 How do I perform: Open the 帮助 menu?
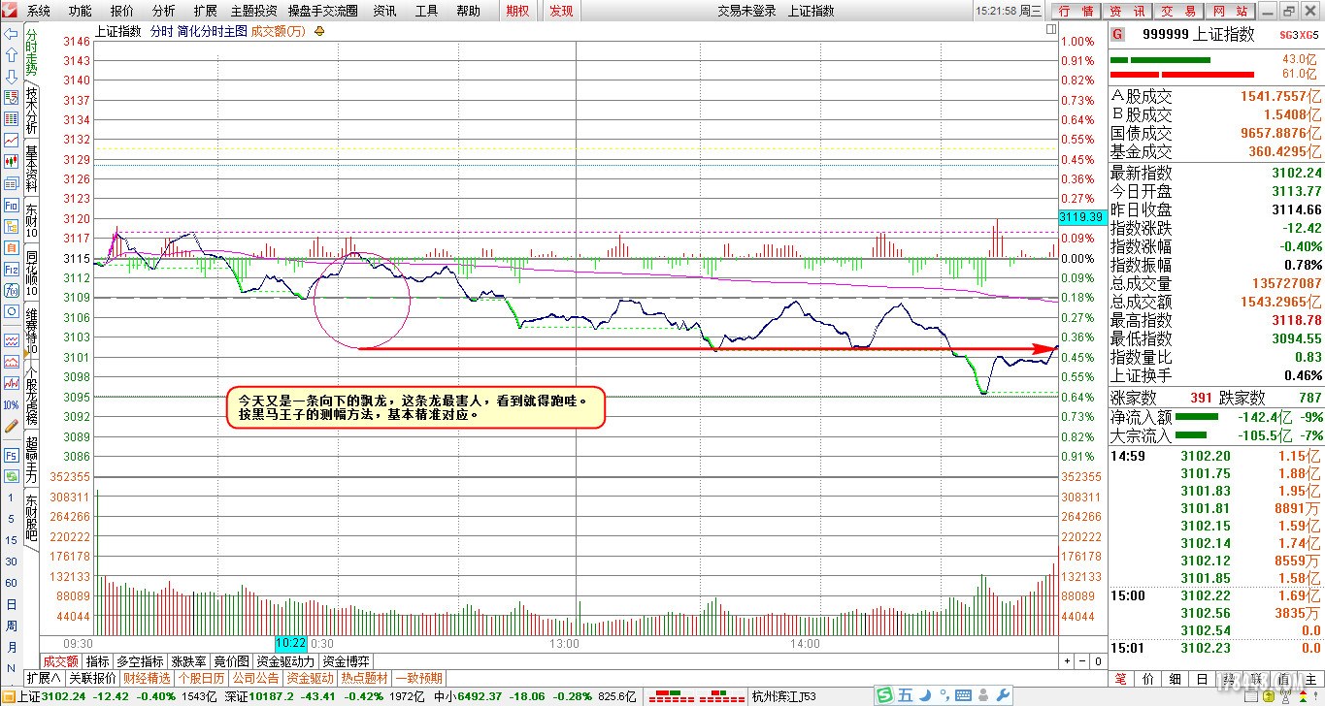tap(468, 11)
